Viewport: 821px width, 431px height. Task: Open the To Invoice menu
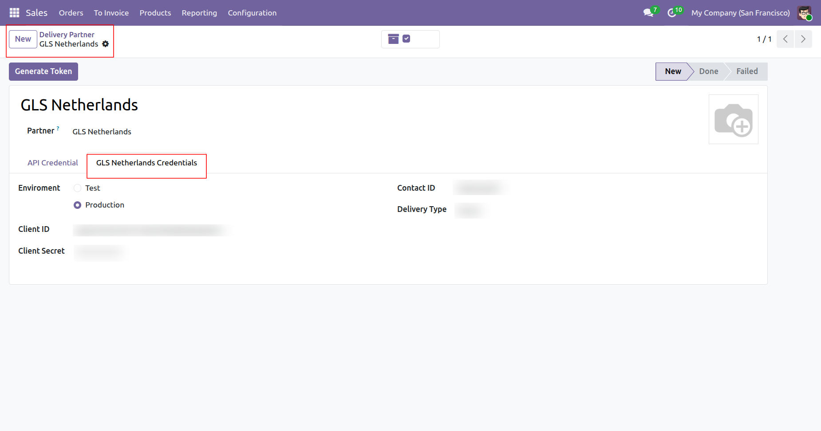pyautogui.click(x=111, y=13)
